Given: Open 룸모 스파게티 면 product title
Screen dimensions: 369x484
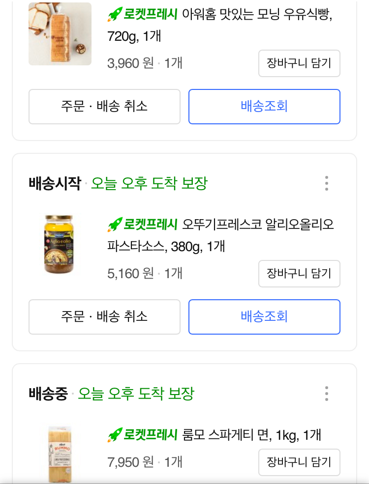Looking at the screenshot, I should coord(251,435).
